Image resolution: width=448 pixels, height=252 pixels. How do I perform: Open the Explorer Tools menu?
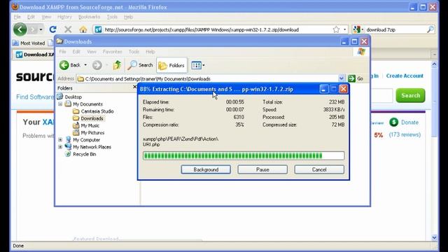pyautogui.click(x=134, y=52)
